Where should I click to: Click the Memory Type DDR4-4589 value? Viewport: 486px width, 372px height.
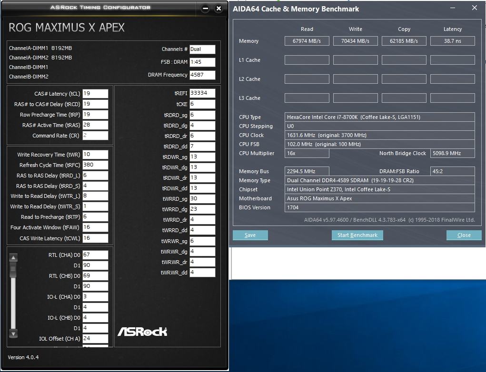click(380, 180)
